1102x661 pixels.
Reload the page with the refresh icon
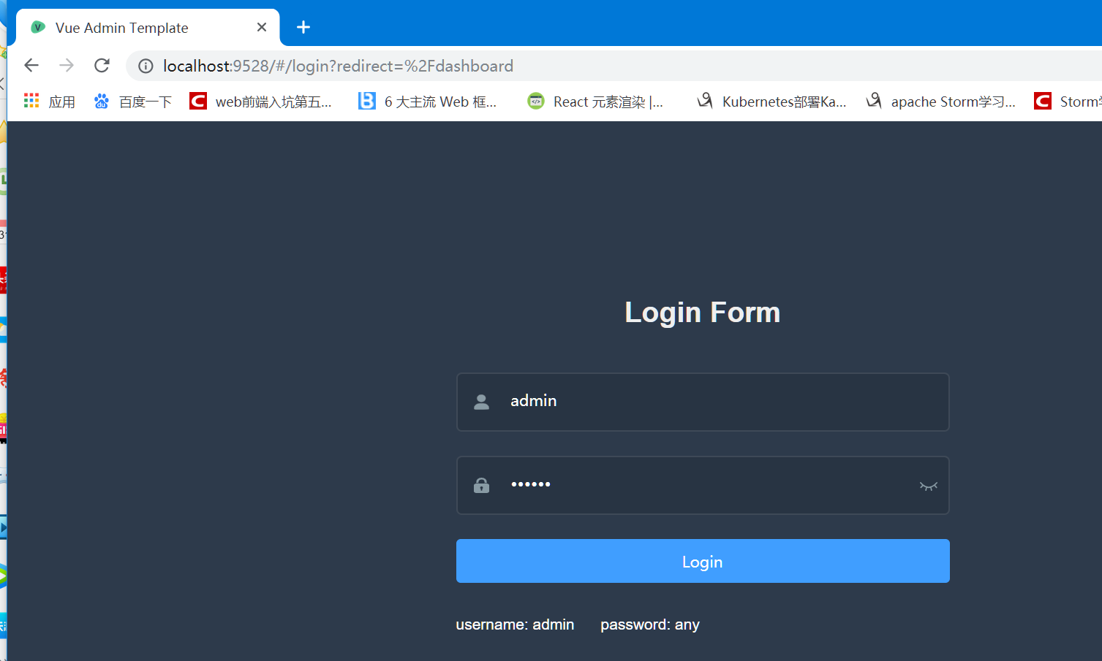point(102,66)
